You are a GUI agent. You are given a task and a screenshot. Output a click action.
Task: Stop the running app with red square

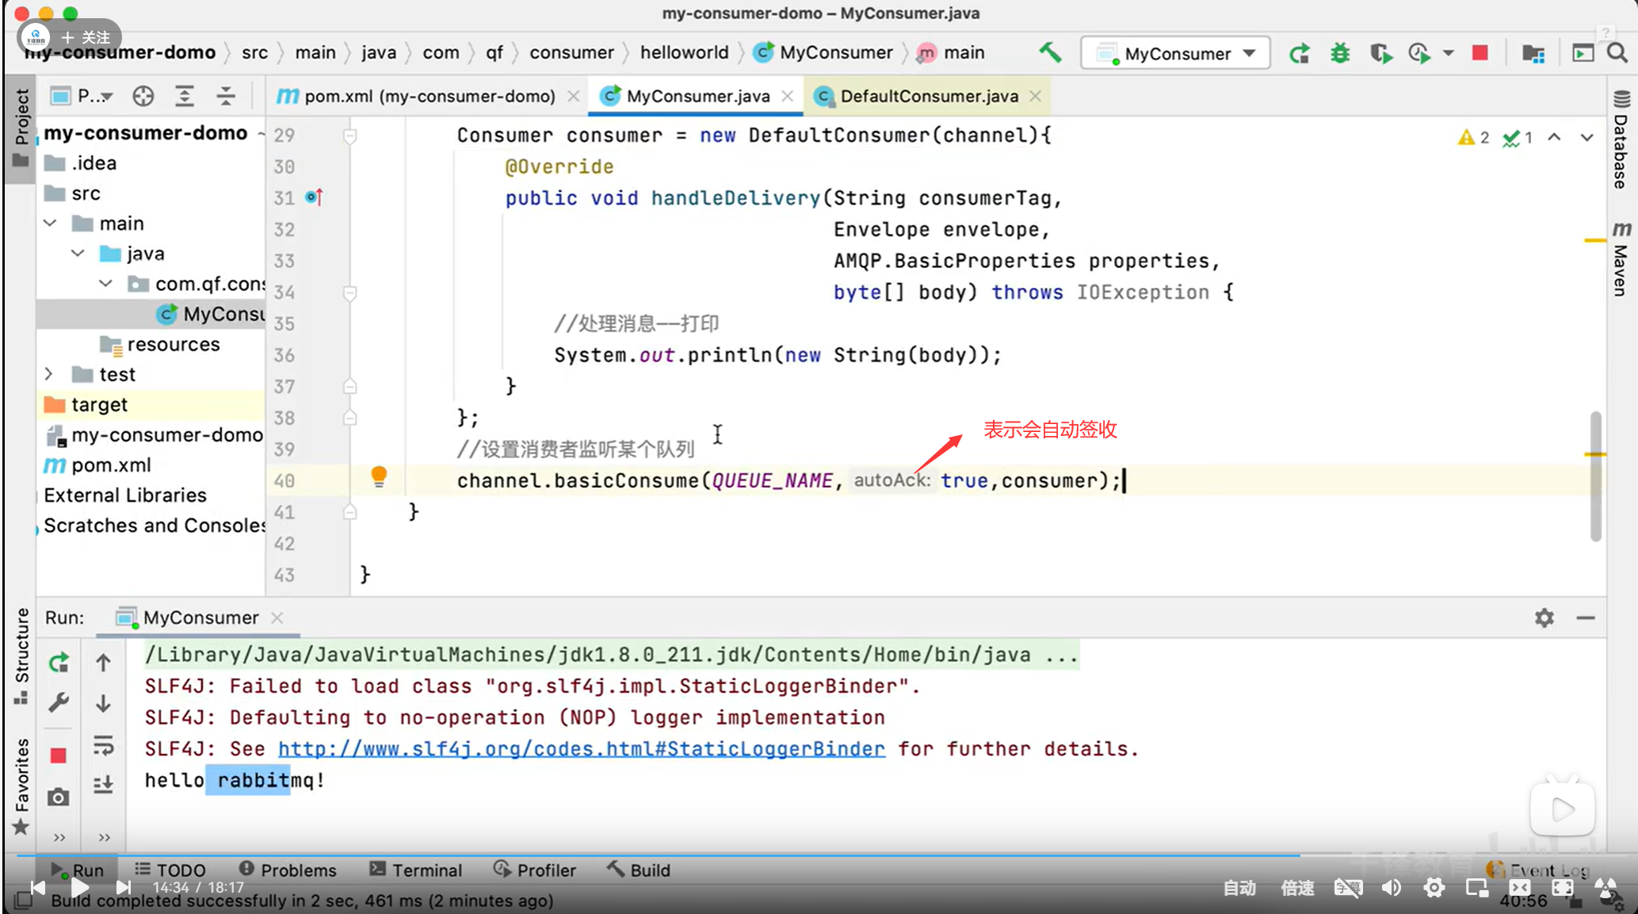1480,53
